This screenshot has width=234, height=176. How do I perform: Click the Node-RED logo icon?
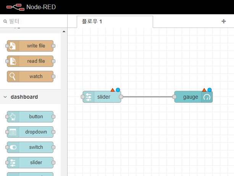15,7
